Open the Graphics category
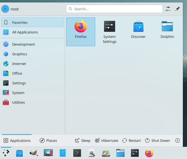The height and width of the screenshot is (159, 187). [32, 54]
